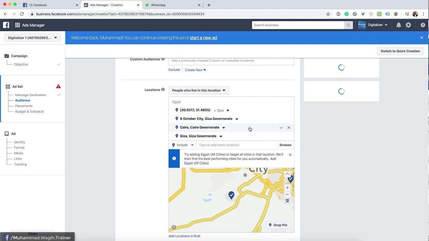The image size is (429, 241).
Task: Expand options for Cairo, Cairo Governorate
Action: click(224, 128)
